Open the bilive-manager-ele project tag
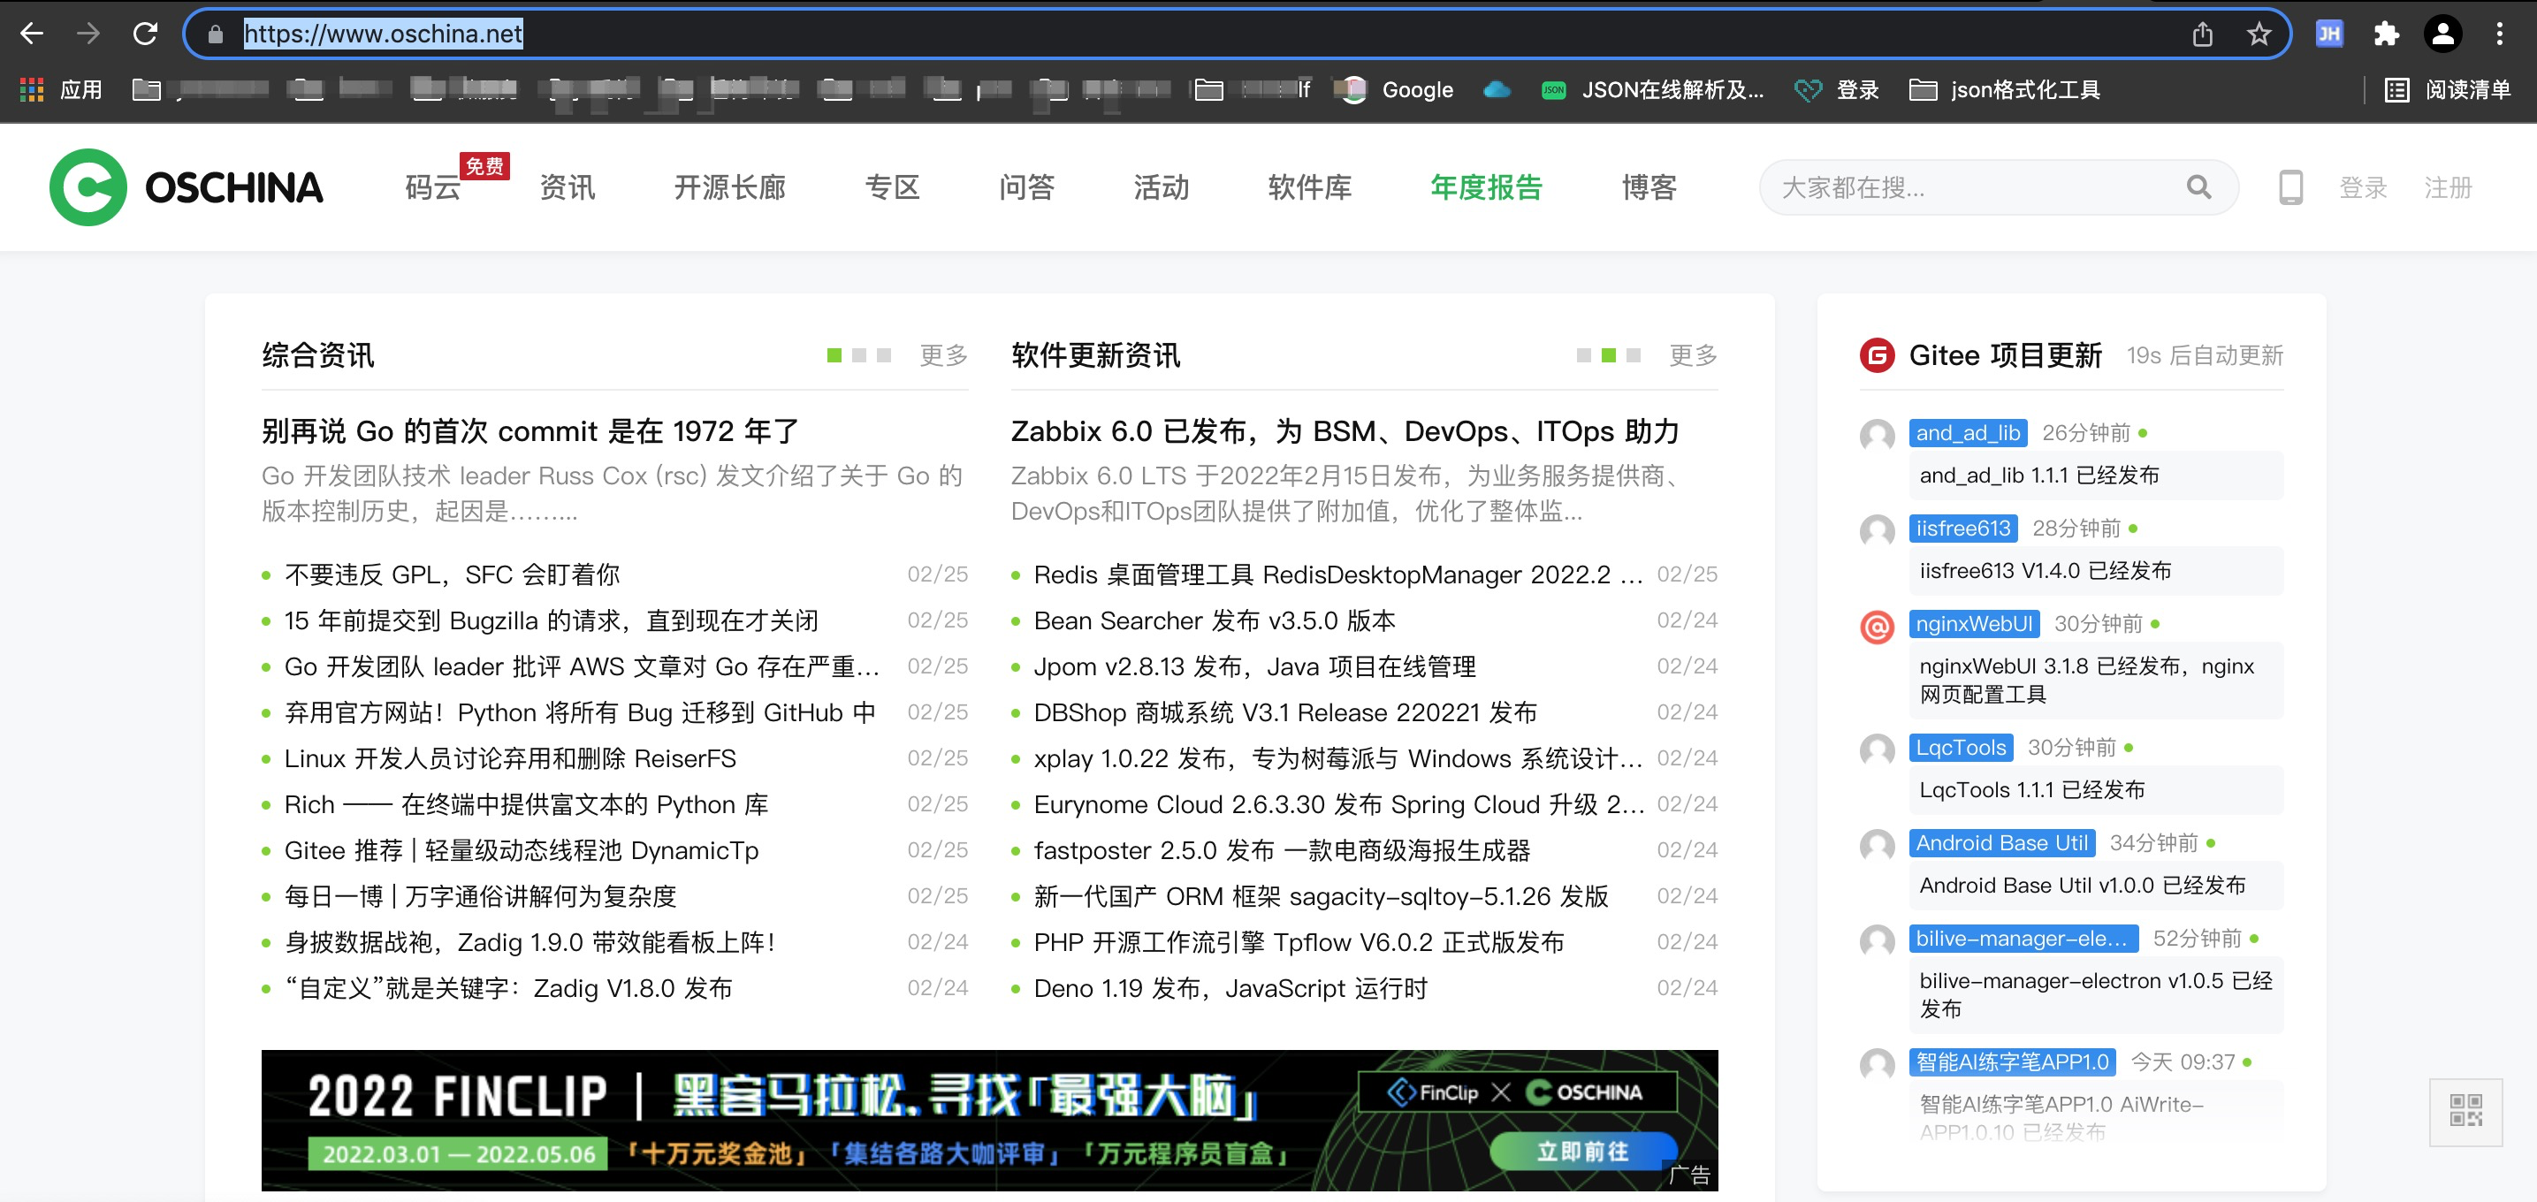 pyautogui.click(x=2023, y=940)
